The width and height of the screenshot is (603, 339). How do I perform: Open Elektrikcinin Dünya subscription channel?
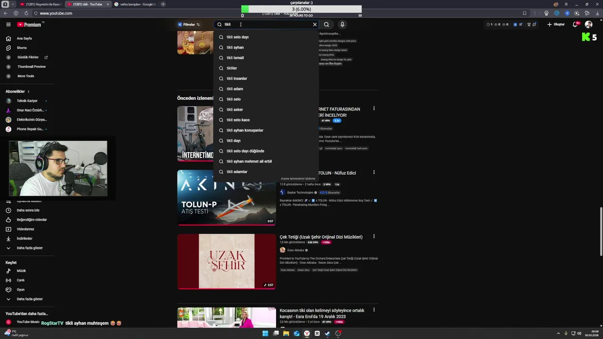27,120
